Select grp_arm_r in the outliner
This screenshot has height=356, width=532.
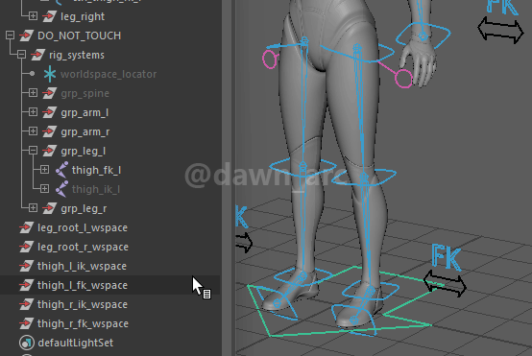click(x=85, y=131)
